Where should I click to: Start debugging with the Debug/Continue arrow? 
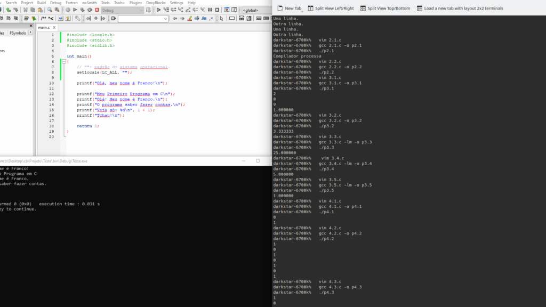point(158,10)
